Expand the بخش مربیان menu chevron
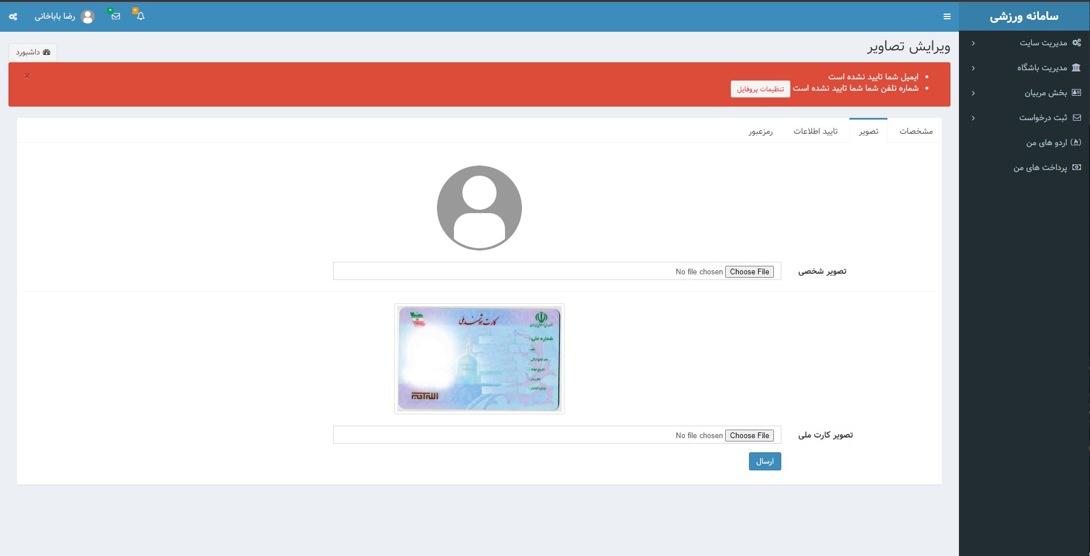 [973, 93]
